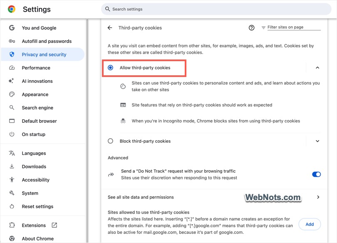Click the Chrome logo icon
This screenshot has height=243, width=337.
12,9
